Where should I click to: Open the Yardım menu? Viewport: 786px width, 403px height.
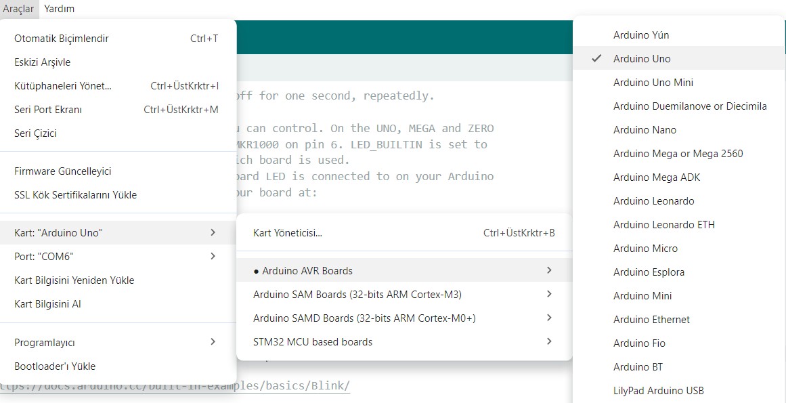click(x=59, y=9)
